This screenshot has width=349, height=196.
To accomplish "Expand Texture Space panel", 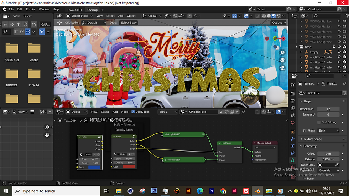I will 313,139.
